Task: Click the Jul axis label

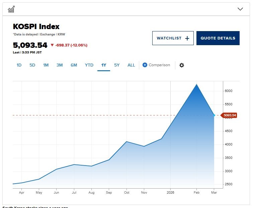Action: pos(74,193)
